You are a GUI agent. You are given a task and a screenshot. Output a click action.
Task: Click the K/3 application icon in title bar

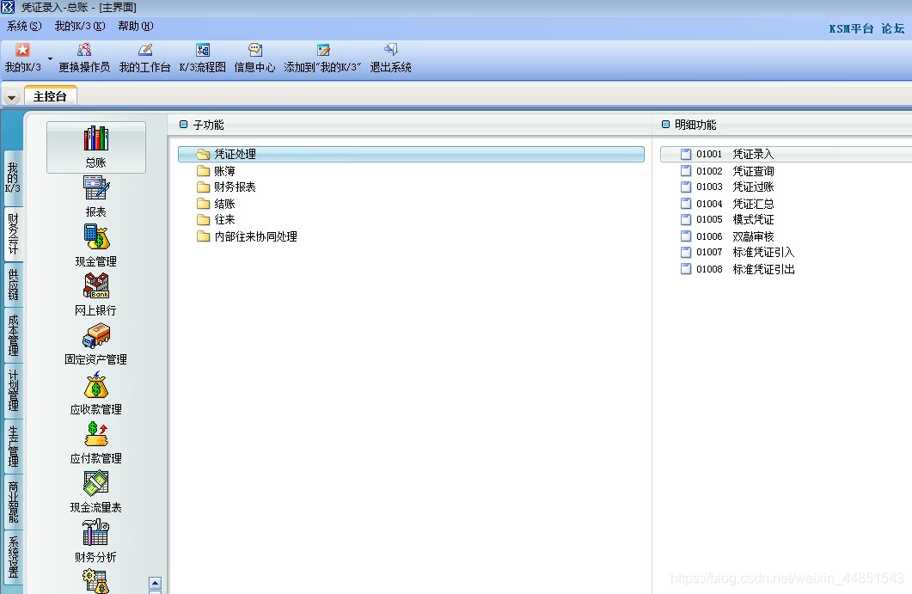tap(8, 8)
